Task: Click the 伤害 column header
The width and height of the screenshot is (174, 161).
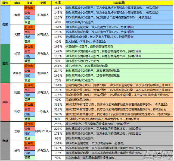Action: pyautogui.click(x=58, y=3)
